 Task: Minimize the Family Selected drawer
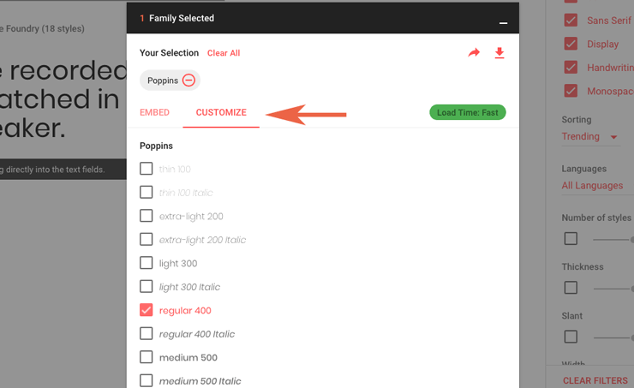(503, 23)
